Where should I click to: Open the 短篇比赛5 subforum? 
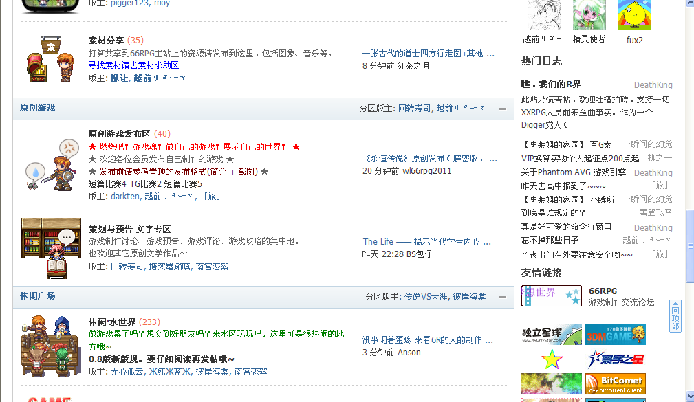tap(183, 183)
